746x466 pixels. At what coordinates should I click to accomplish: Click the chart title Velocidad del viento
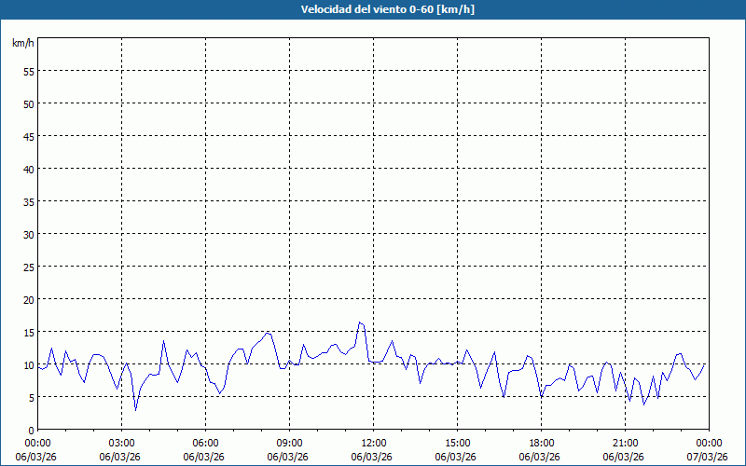(373, 10)
